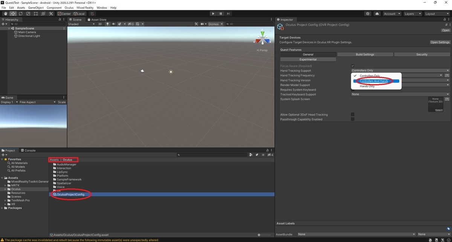452x242 pixels.
Task: Open the GameObject menu
Action: click(36, 8)
